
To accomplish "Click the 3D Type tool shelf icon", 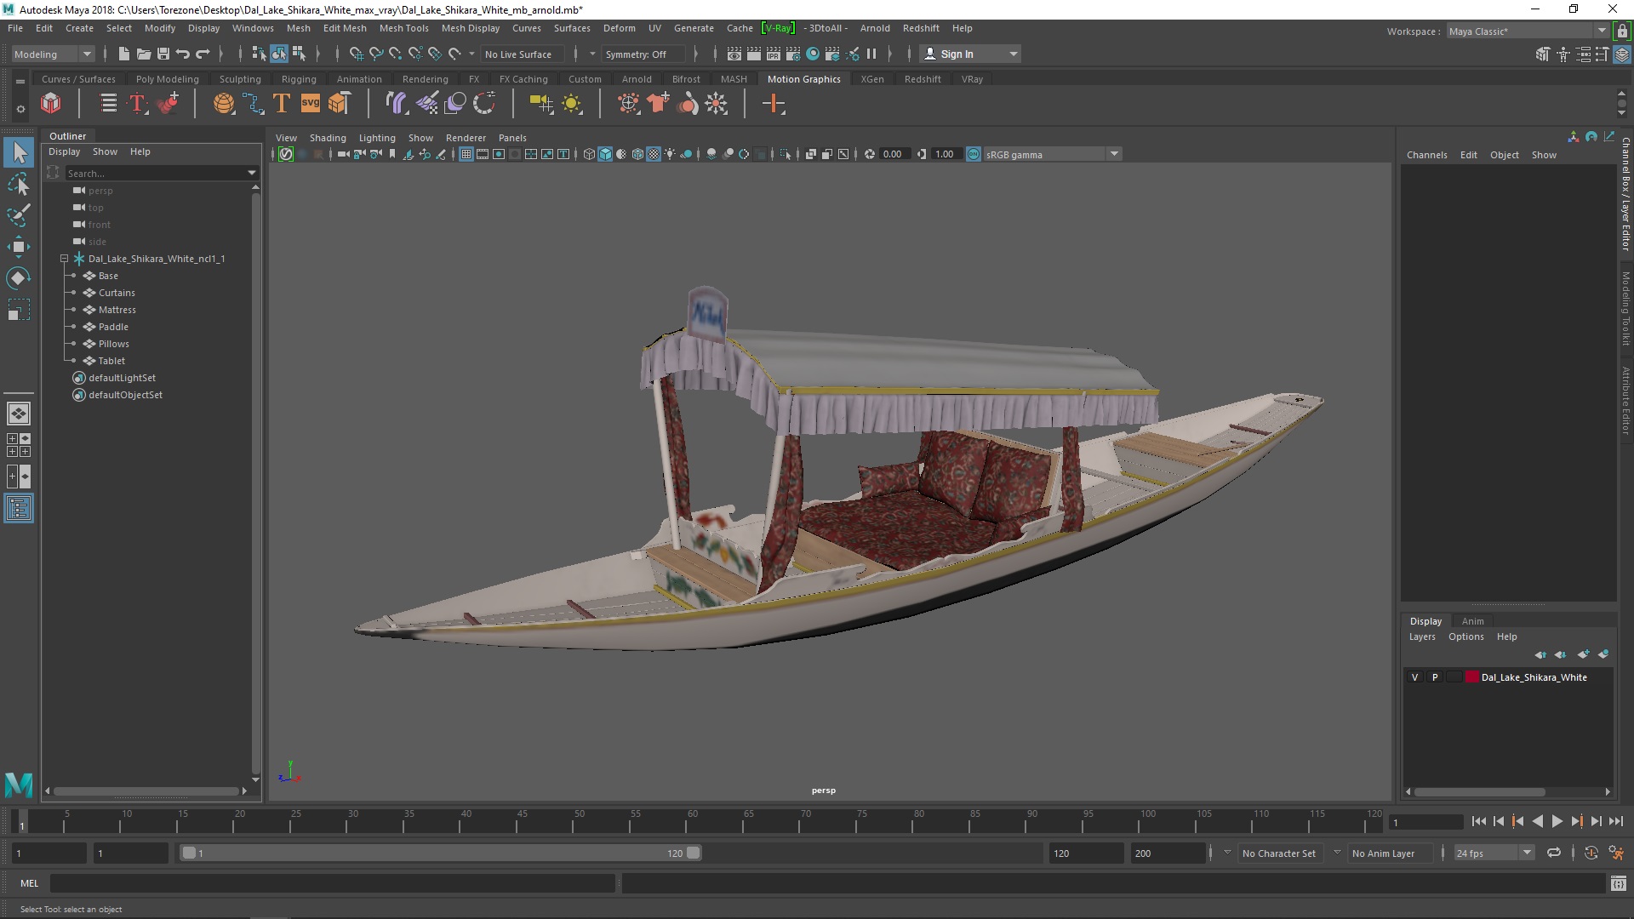I will 281,104.
